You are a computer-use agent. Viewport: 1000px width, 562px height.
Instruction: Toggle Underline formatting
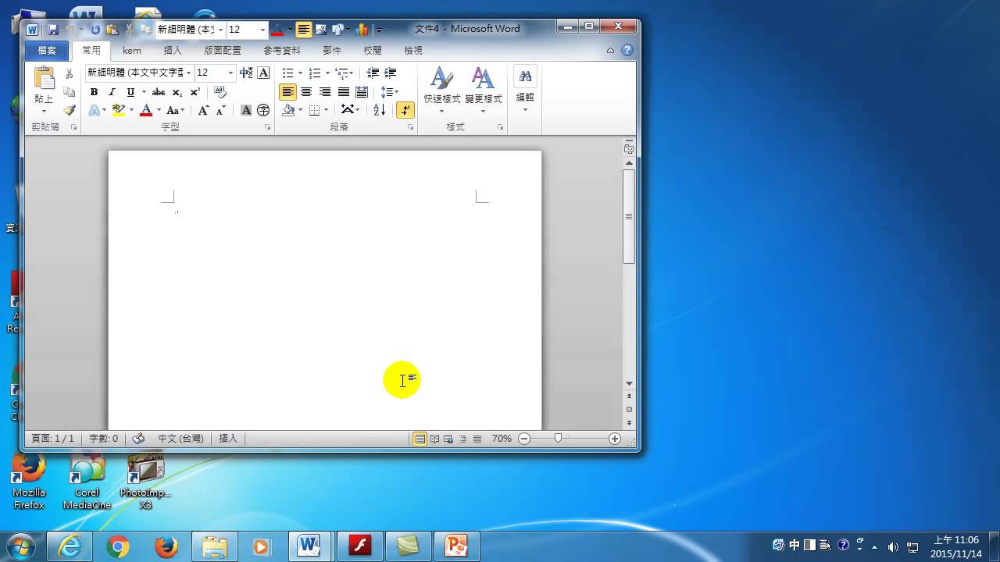coord(130,92)
